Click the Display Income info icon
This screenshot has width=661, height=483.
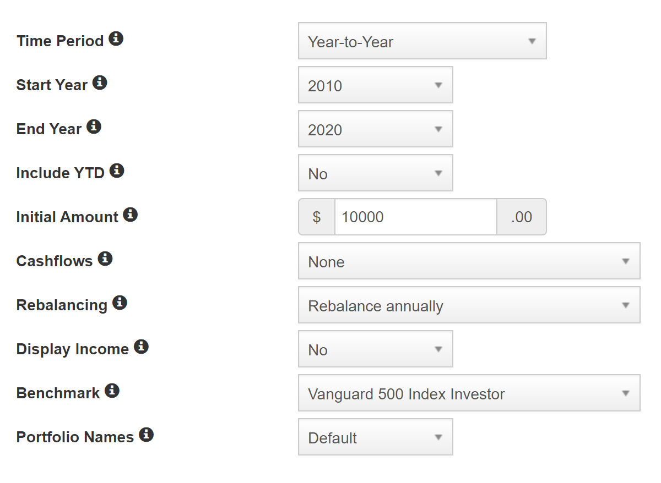141,347
